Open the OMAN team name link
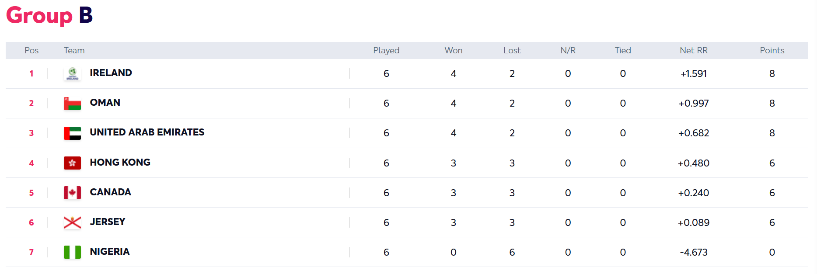This screenshot has height=274, width=817. pos(105,103)
